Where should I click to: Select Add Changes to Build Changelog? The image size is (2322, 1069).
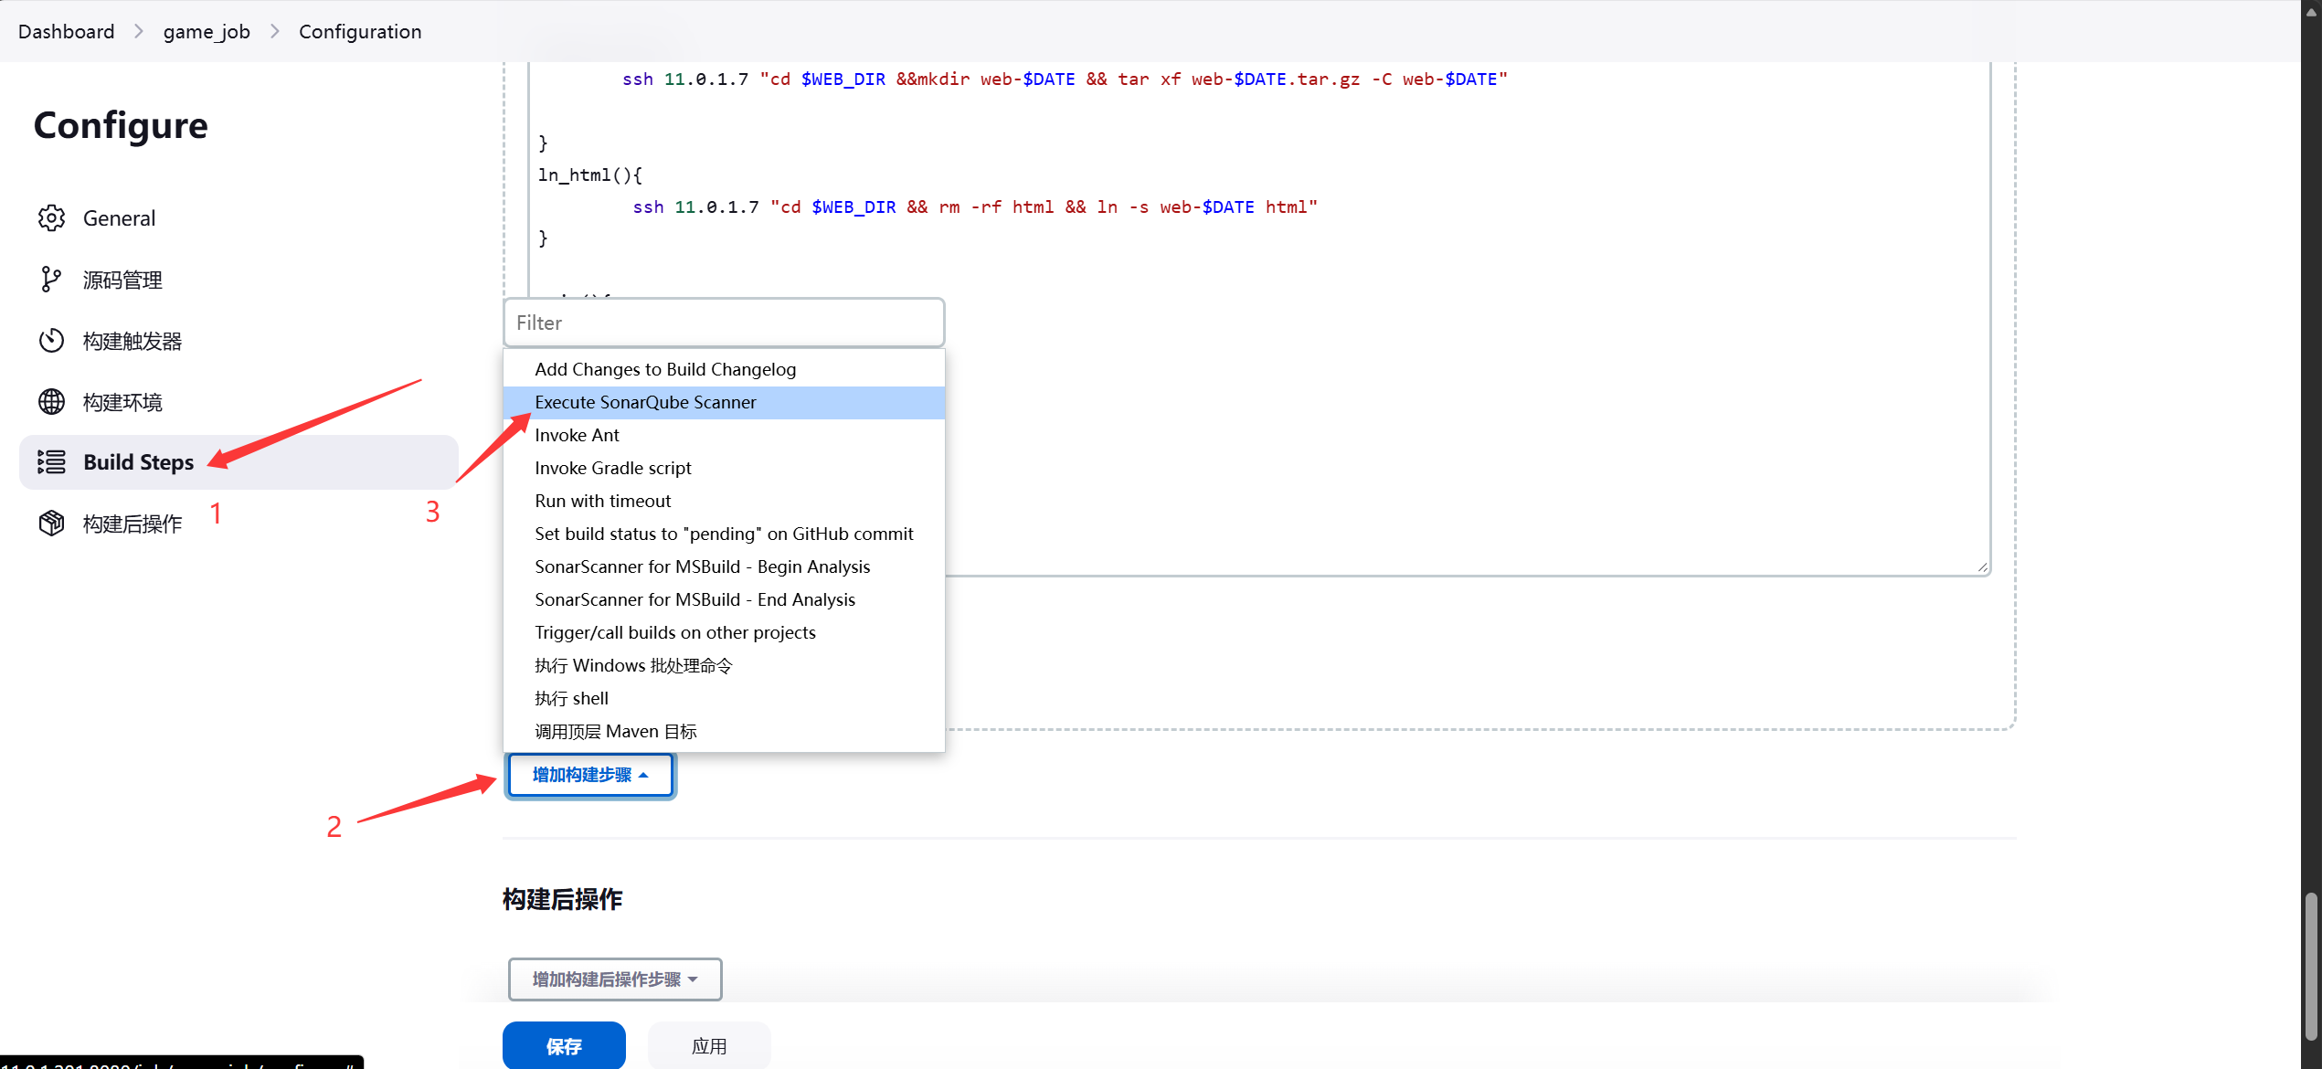pyautogui.click(x=724, y=369)
